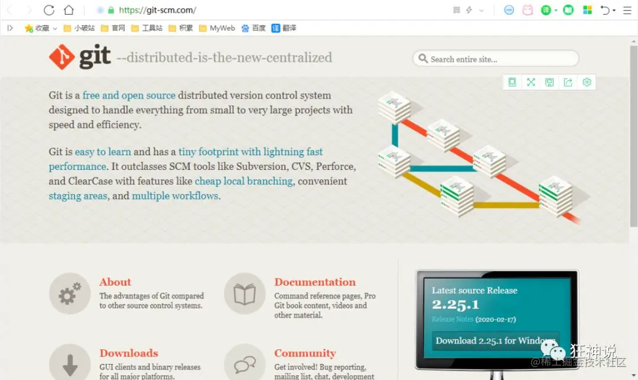Viewport: 638px width, 380px height.
Task: Click the git logo diamond icon
Action: [62, 57]
